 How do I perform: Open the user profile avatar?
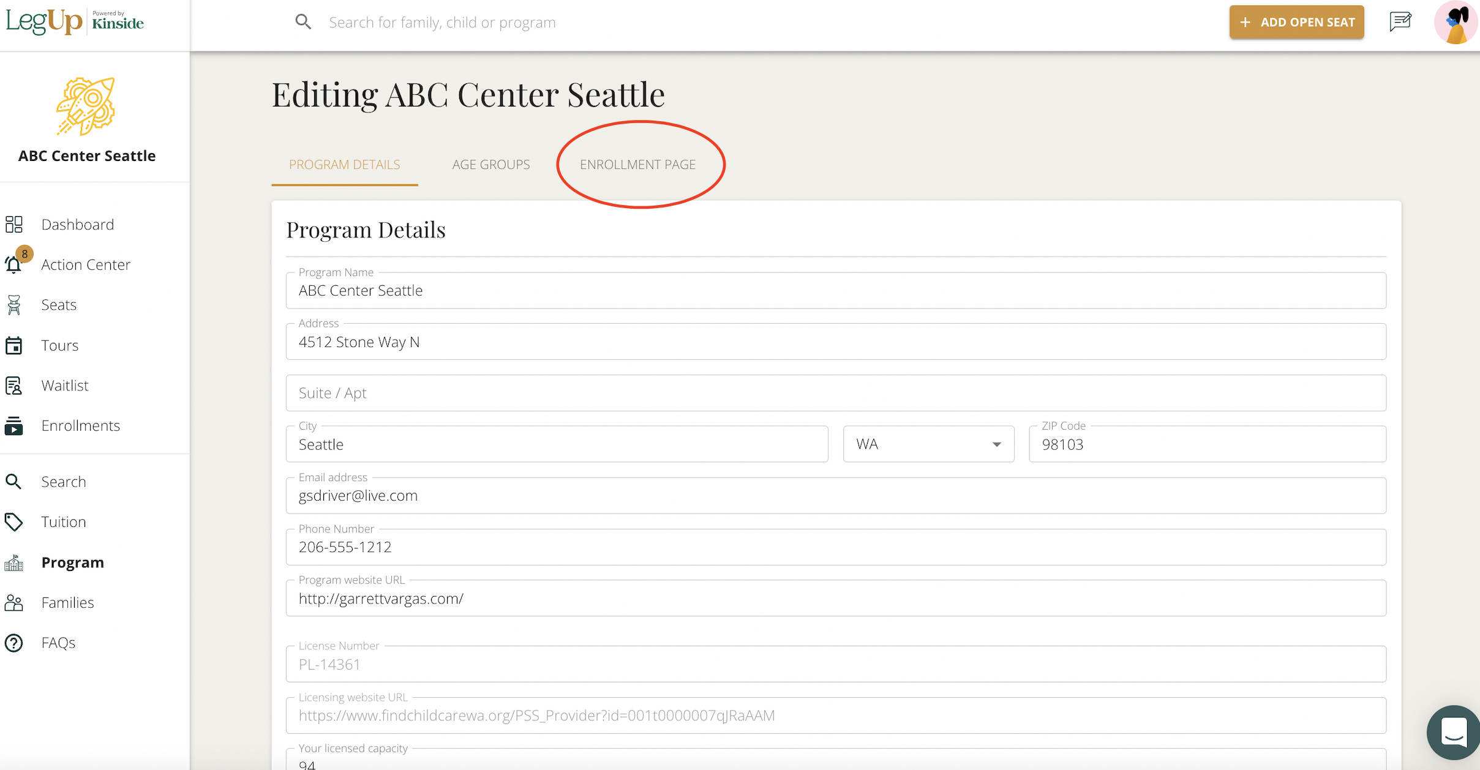click(x=1457, y=22)
